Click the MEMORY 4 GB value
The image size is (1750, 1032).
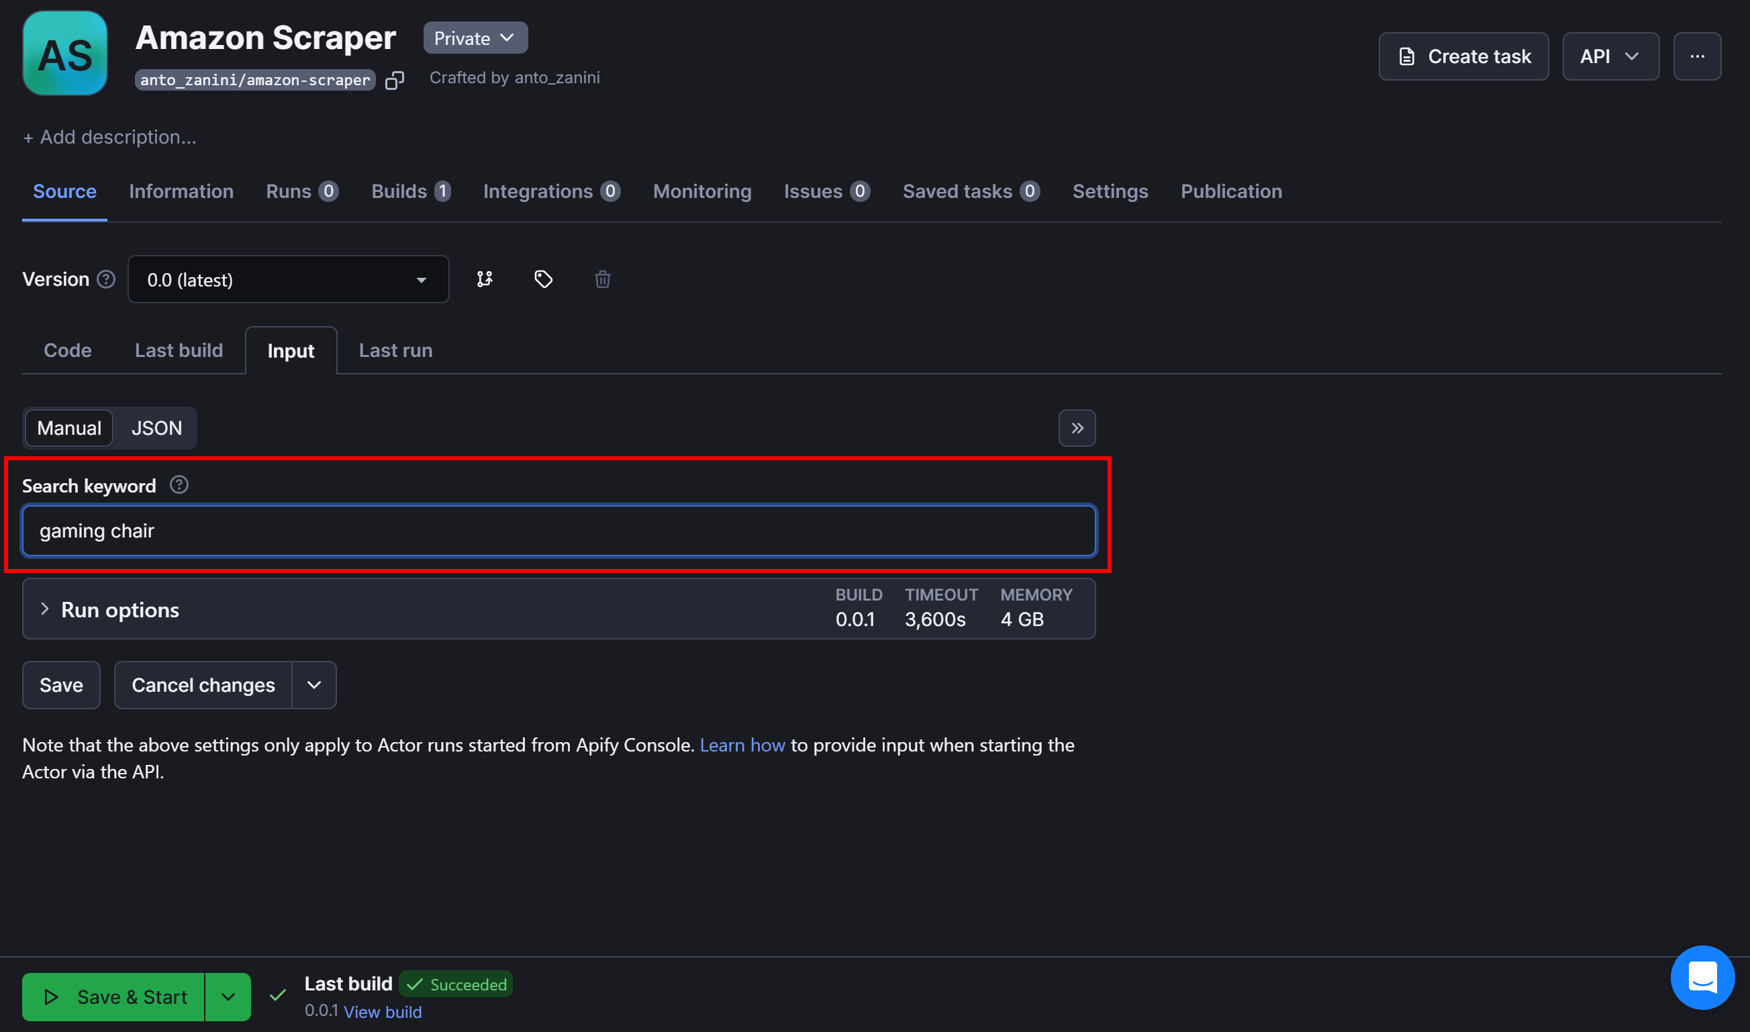[1022, 619]
